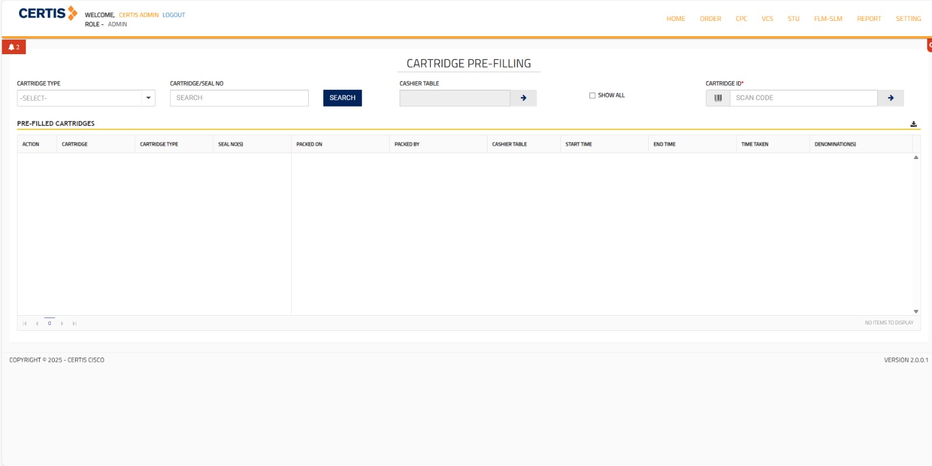Open the SETTING menu

click(x=908, y=19)
